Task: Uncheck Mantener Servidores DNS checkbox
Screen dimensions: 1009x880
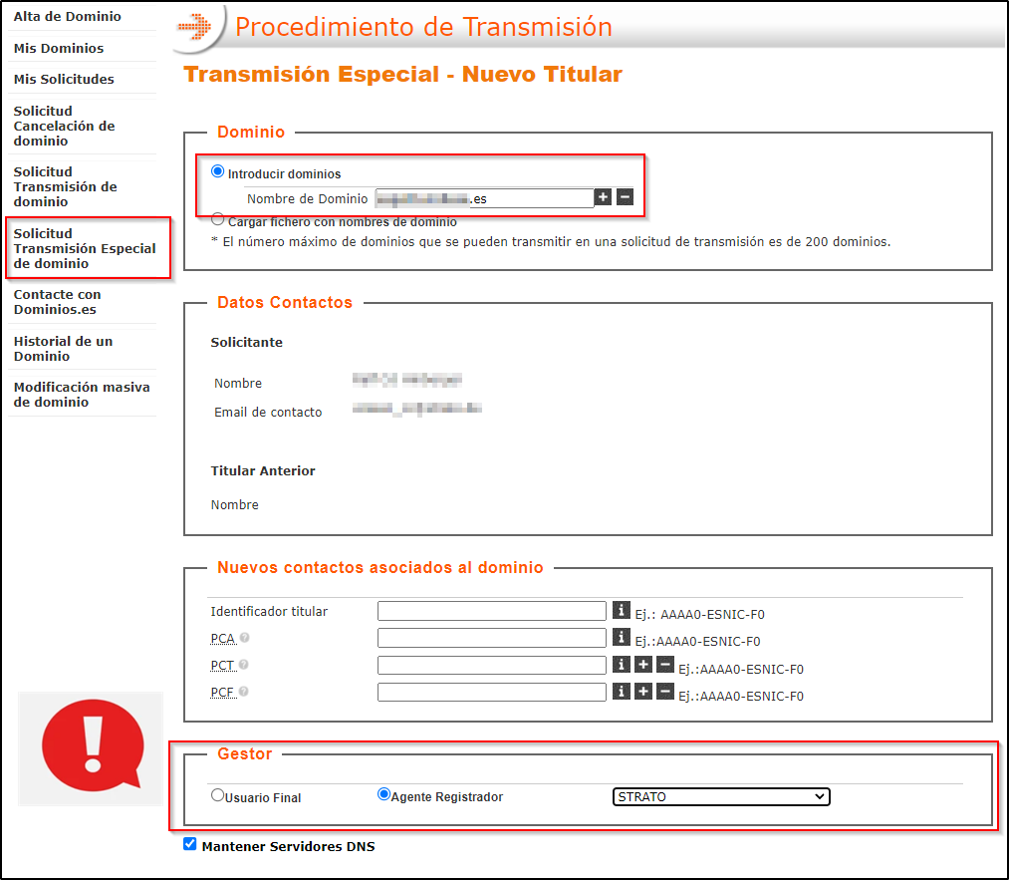Action: click(190, 844)
